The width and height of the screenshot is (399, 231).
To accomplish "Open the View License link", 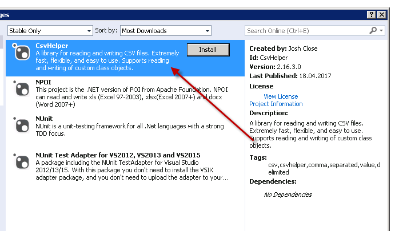I will (281, 96).
